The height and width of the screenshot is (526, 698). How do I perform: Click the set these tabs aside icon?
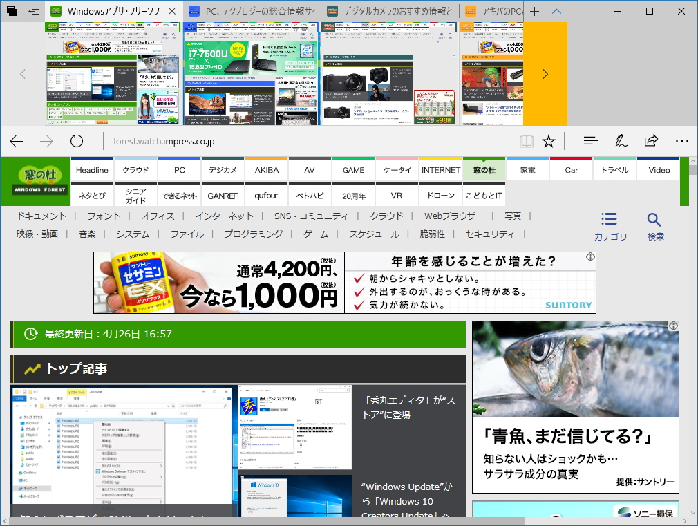[x=34, y=11]
